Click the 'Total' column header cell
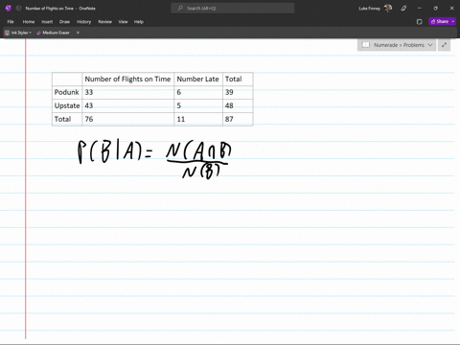The image size is (460, 345). point(238,79)
